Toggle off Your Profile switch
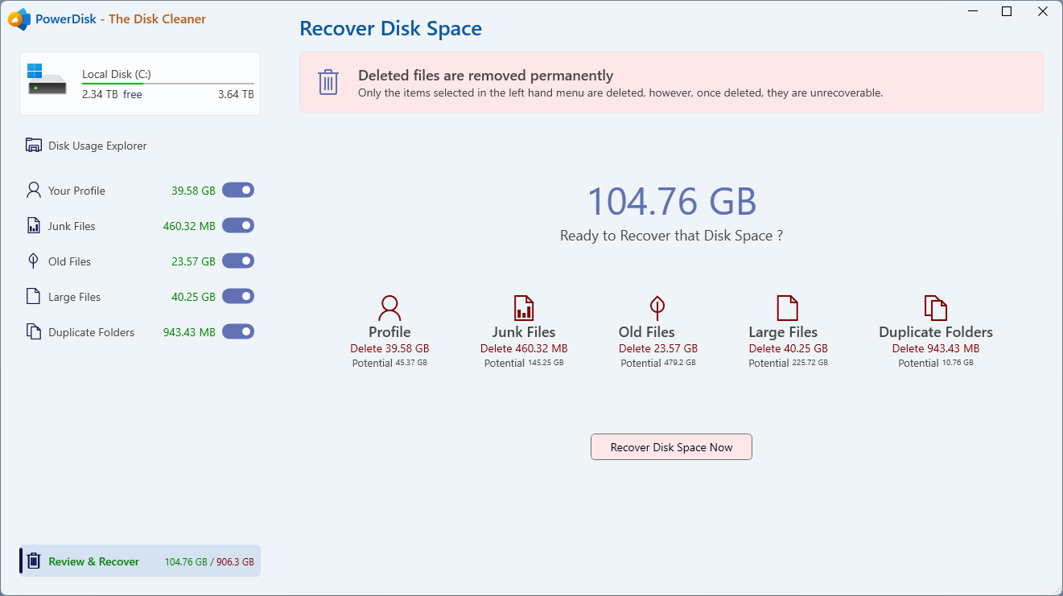 point(238,191)
